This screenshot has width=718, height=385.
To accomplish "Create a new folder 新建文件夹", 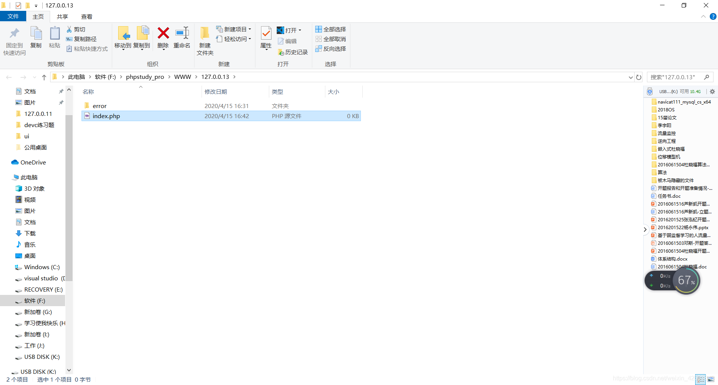I will (x=205, y=41).
